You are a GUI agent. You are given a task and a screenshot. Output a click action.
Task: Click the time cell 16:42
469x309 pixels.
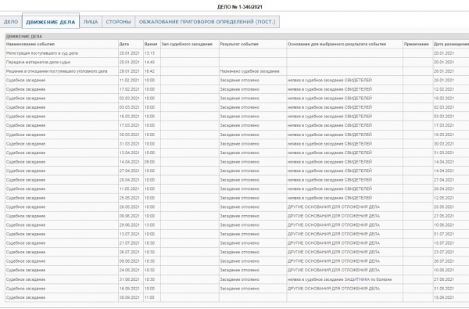coord(149,71)
